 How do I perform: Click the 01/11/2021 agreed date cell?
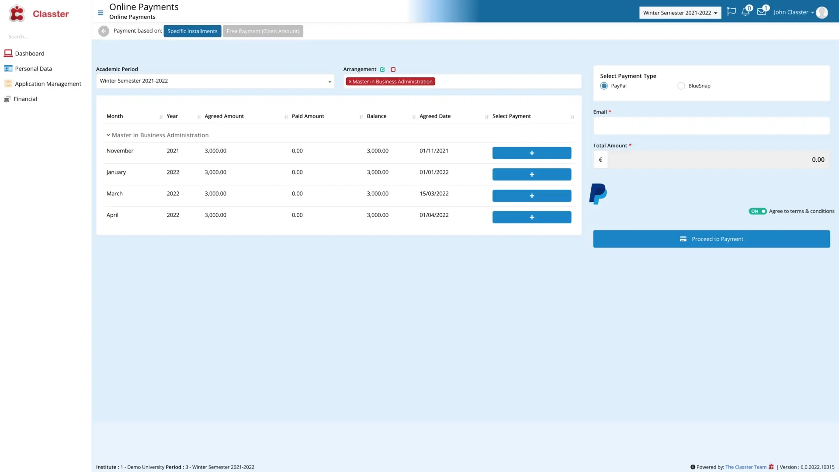pos(434,151)
